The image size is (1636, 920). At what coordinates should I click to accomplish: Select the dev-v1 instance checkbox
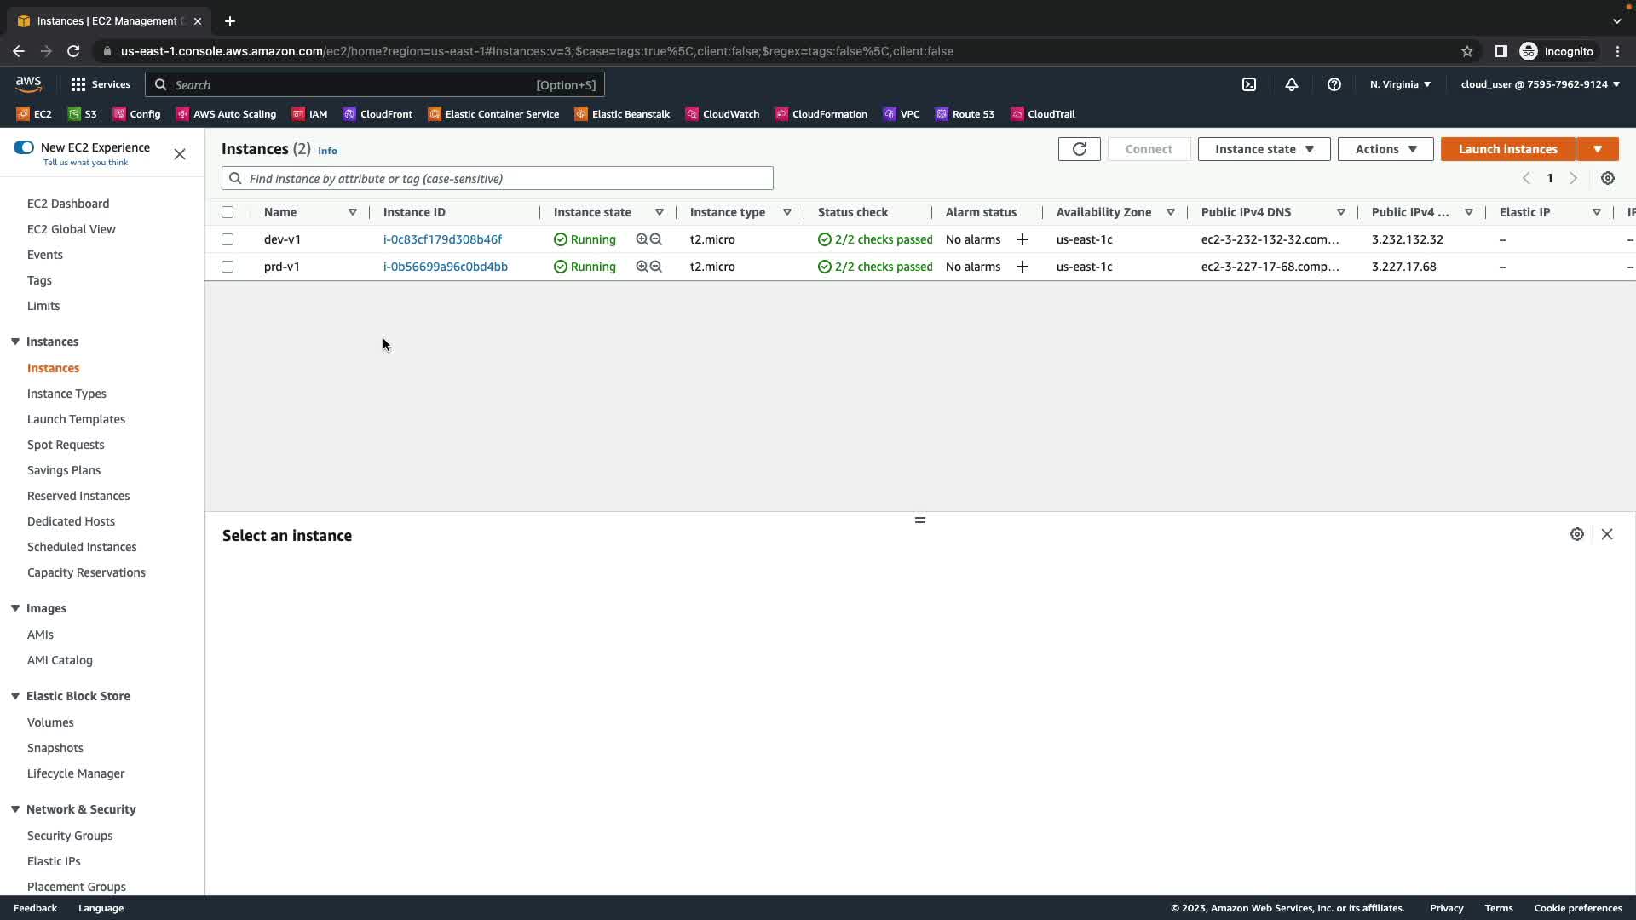[228, 239]
